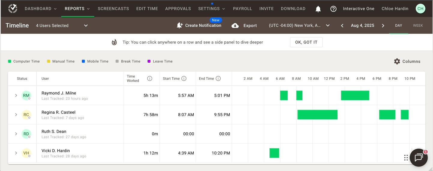This screenshot has width=433, height=171.
Task: Click Regina's 6 PM to 8 PM block
Action: pos(387,115)
